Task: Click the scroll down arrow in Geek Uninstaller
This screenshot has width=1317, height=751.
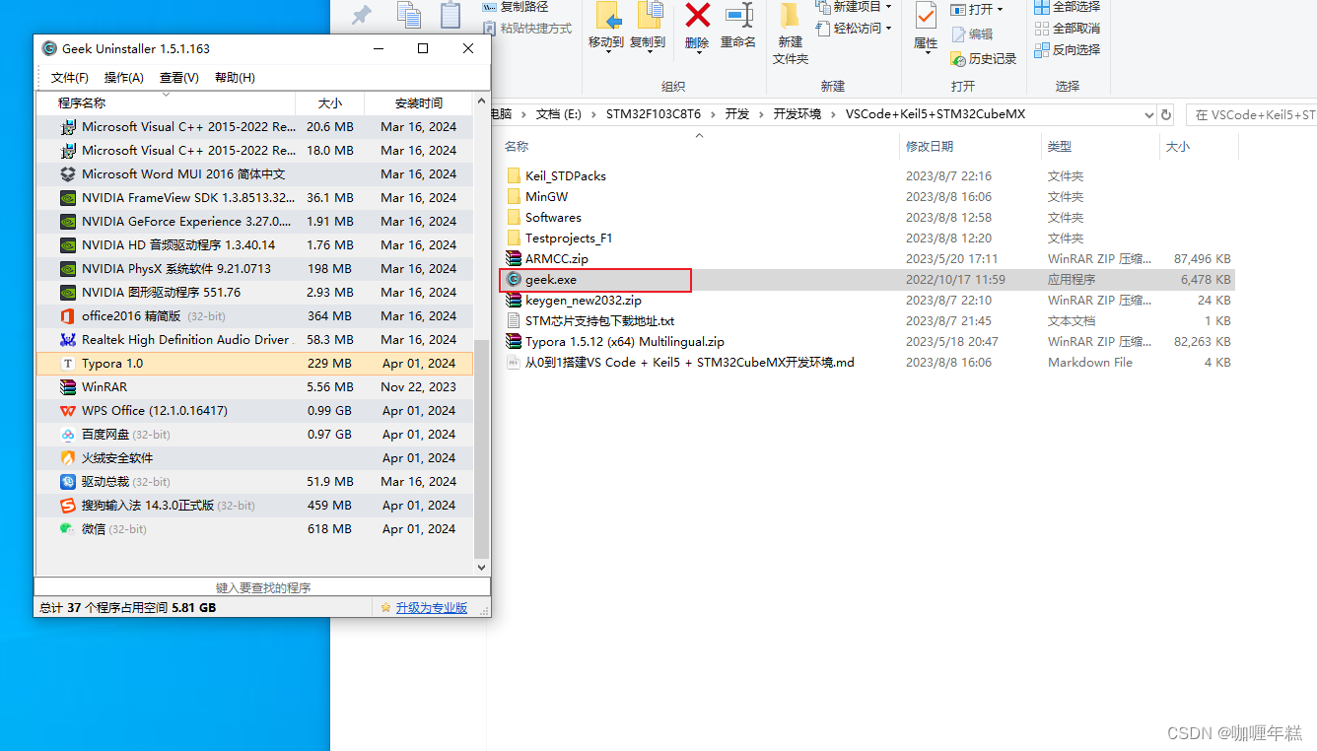Action: [482, 568]
